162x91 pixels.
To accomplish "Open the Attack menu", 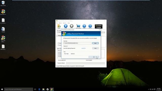I will (x=60, y=23).
